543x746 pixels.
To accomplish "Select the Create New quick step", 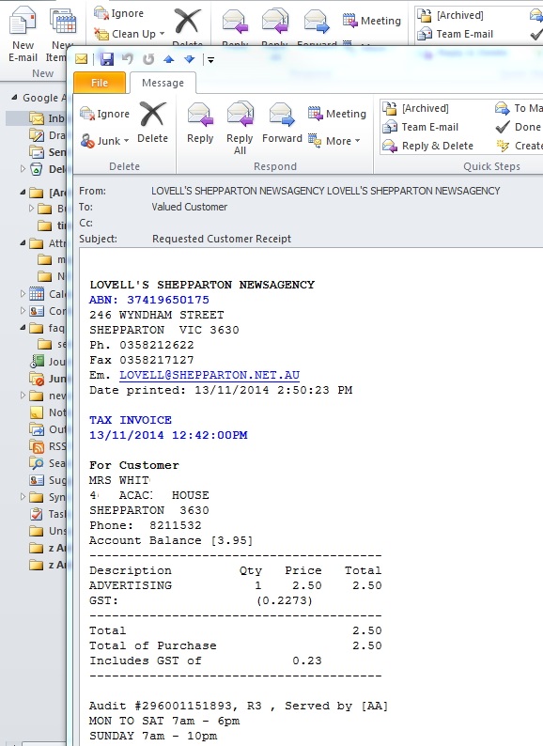I will (x=519, y=146).
